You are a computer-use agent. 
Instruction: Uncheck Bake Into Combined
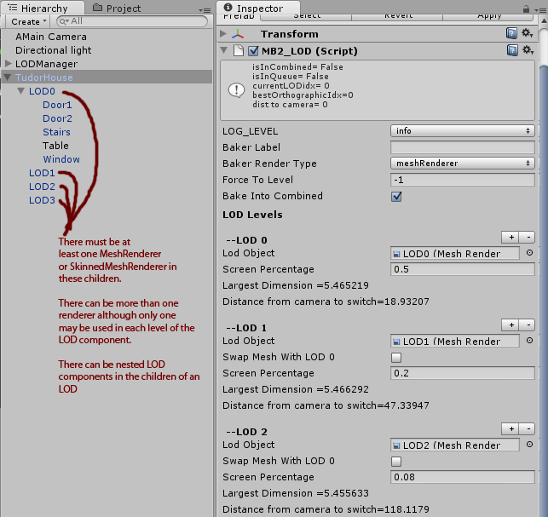pyautogui.click(x=396, y=196)
